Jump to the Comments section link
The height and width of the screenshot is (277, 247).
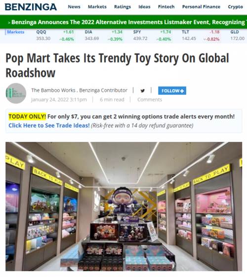(150, 100)
